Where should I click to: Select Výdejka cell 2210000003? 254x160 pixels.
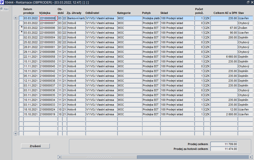click(x=48, y=42)
